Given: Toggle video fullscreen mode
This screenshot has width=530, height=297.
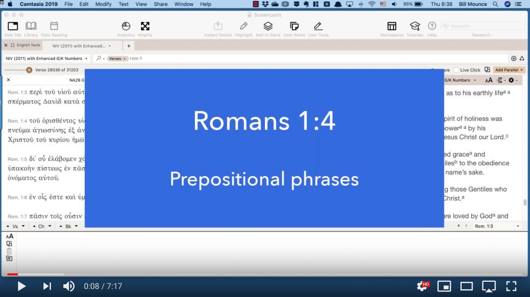Looking at the screenshot, I should click(511, 286).
